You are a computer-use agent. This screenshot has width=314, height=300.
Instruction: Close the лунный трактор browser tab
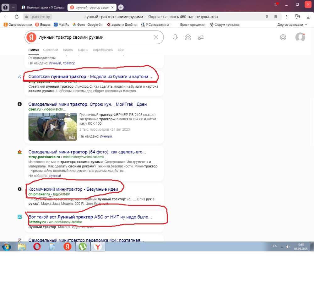tap(112, 8)
